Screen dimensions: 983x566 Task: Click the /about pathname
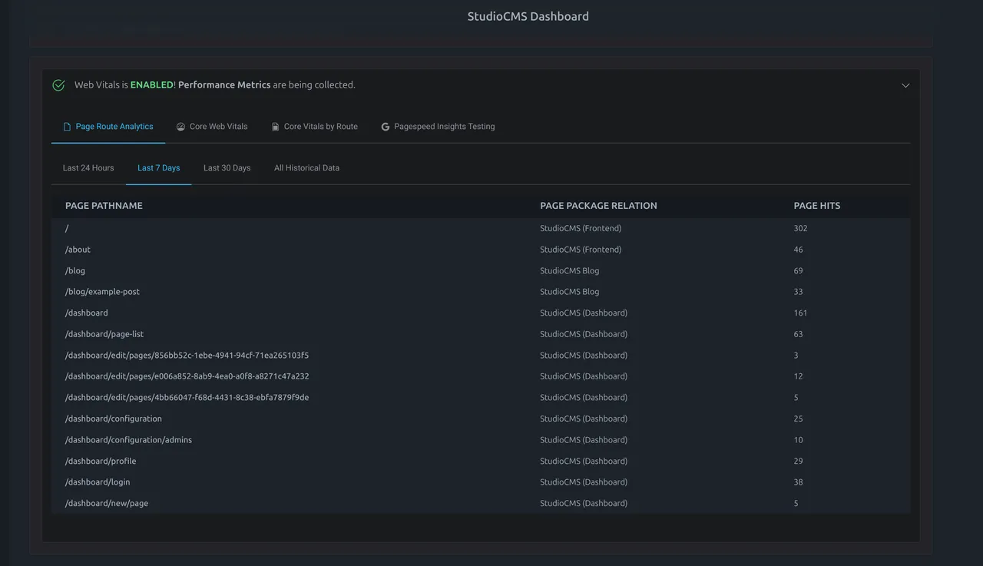pyautogui.click(x=78, y=250)
